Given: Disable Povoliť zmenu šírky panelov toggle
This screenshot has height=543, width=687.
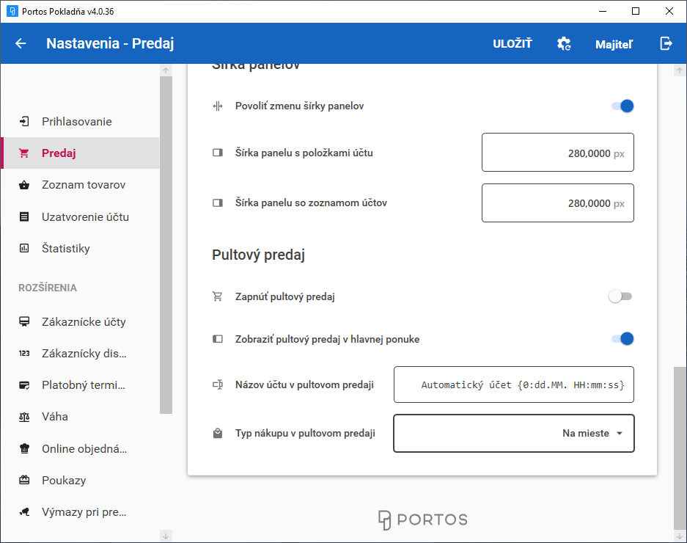Looking at the screenshot, I should pyautogui.click(x=622, y=106).
